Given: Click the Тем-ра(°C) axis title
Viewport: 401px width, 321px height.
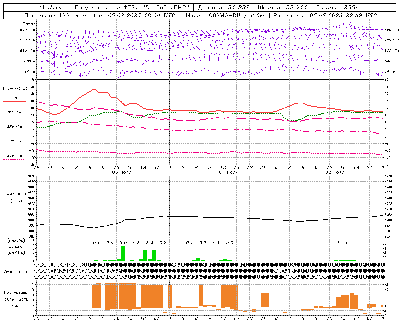Looking at the screenshot, I should [15, 89].
